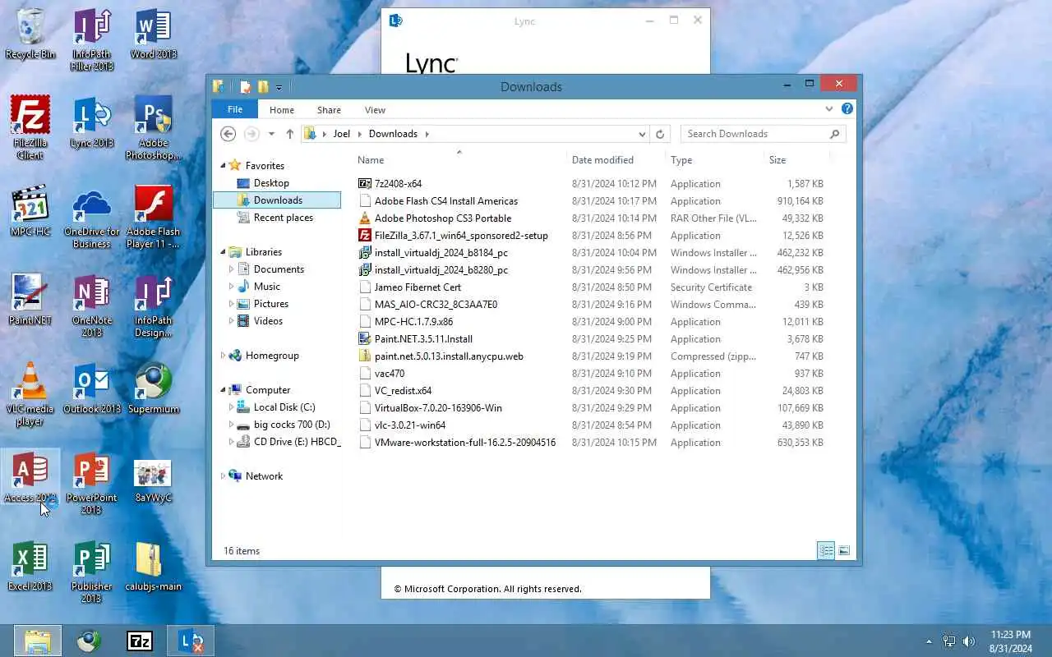The image size is (1052, 657).
Task: Click the network icon in system tray
Action: (949, 641)
